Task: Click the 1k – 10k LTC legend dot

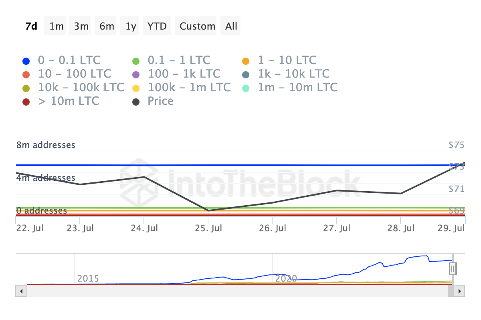Action: [x=246, y=75]
